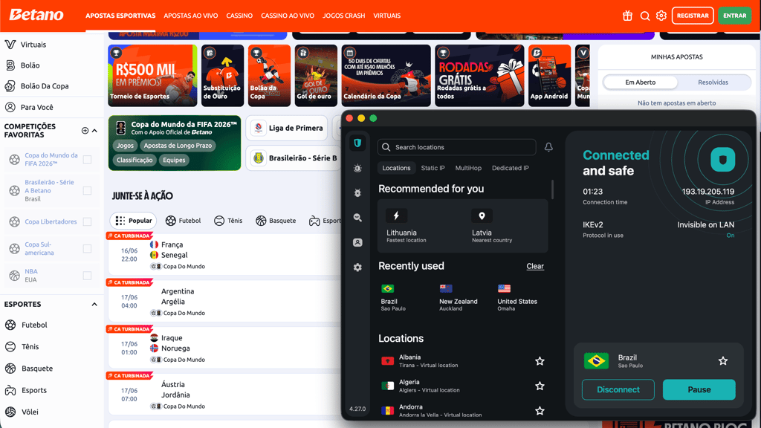Check Copa Libertadores checkbox
This screenshot has height=428, width=761.
[x=88, y=221]
